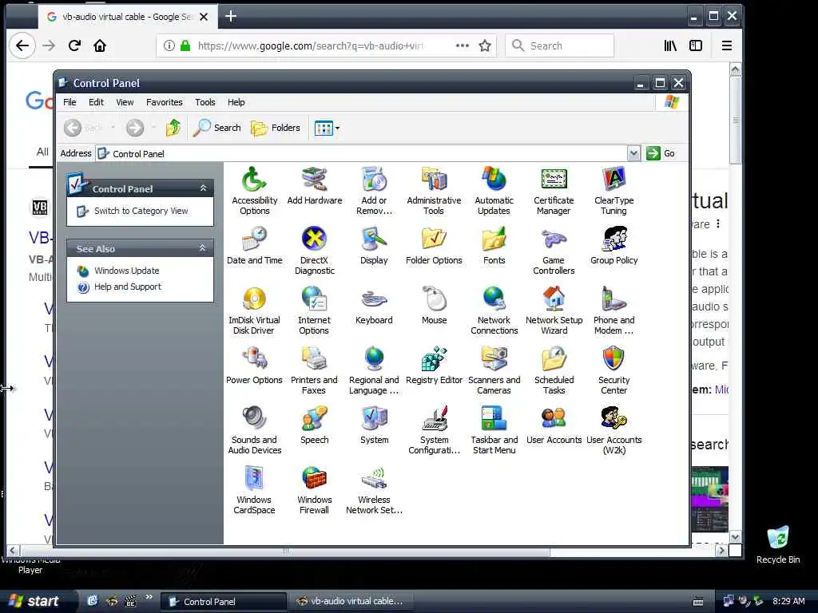Open ImDisk Virtual Disk Driver
This screenshot has height=613, width=818.
[x=254, y=310]
